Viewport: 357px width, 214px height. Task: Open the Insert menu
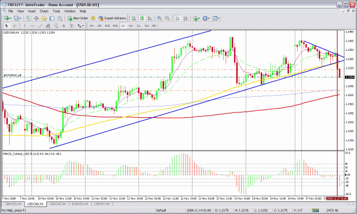[32, 11]
